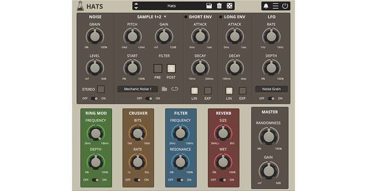The image size is (367, 191).
Task: Select LIN mode for Short Env
Action: click(194, 91)
